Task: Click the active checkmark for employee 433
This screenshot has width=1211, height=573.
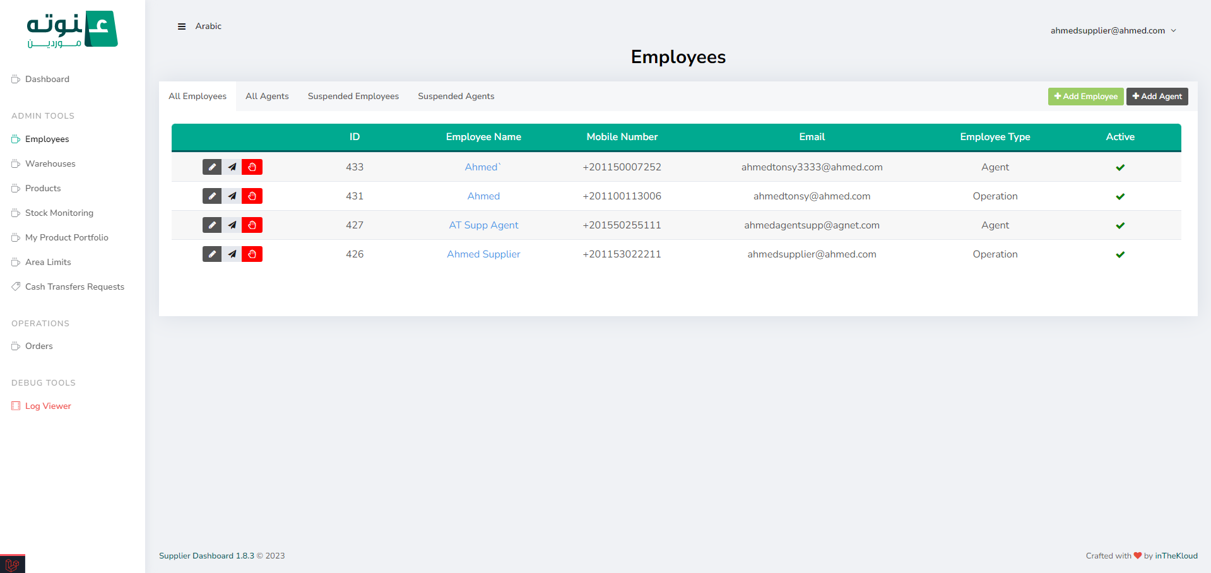Action: pyautogui.click(x=1120, y=168)
